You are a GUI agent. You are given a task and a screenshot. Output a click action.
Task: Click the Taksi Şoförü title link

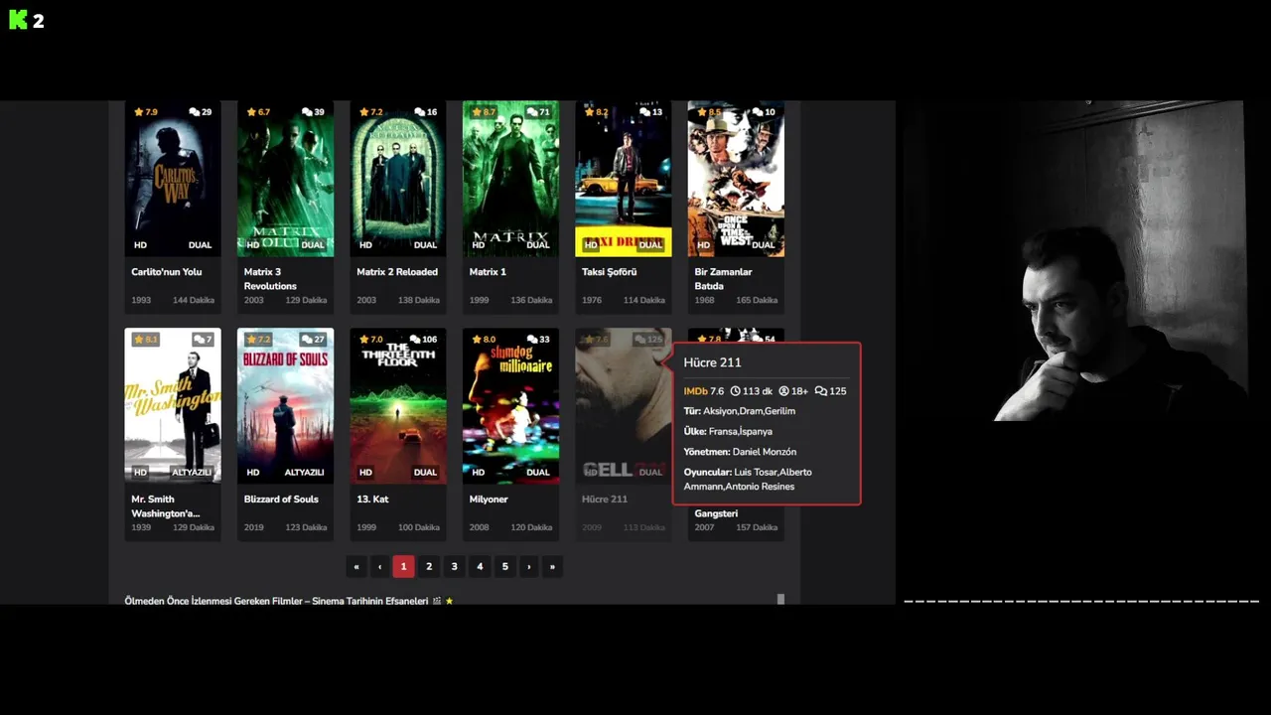[x=609, y=272]
